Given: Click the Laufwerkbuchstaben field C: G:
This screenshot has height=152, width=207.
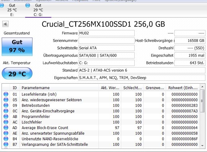Looking at the screenshot, I should 107,63.
